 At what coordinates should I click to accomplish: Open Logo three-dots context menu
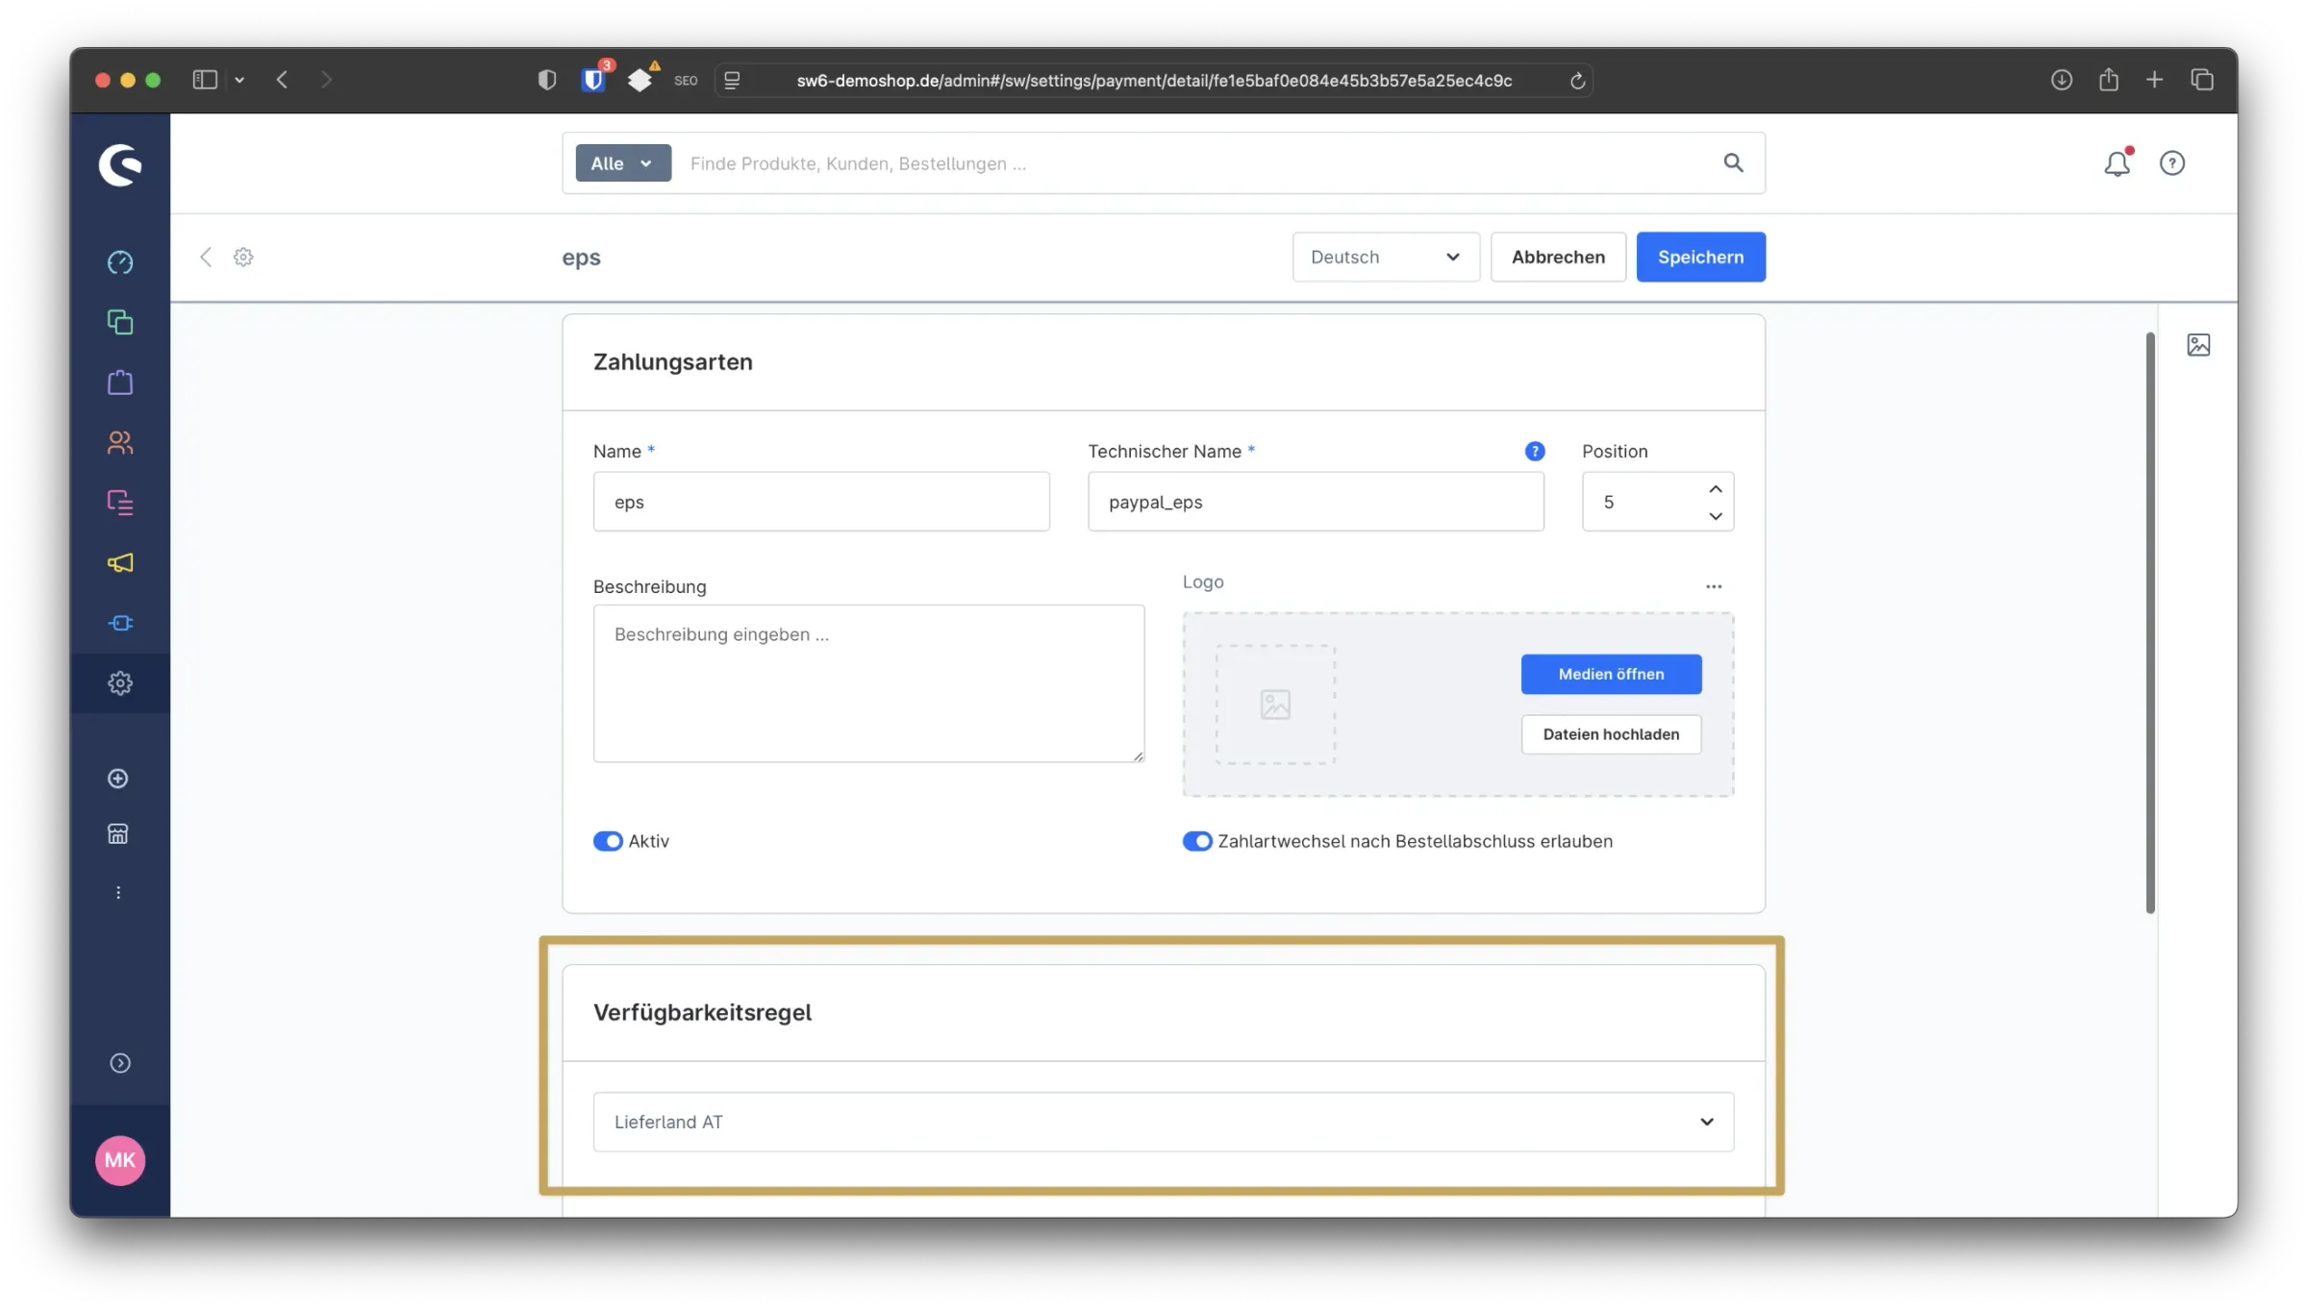click(x=1714, y=586)
